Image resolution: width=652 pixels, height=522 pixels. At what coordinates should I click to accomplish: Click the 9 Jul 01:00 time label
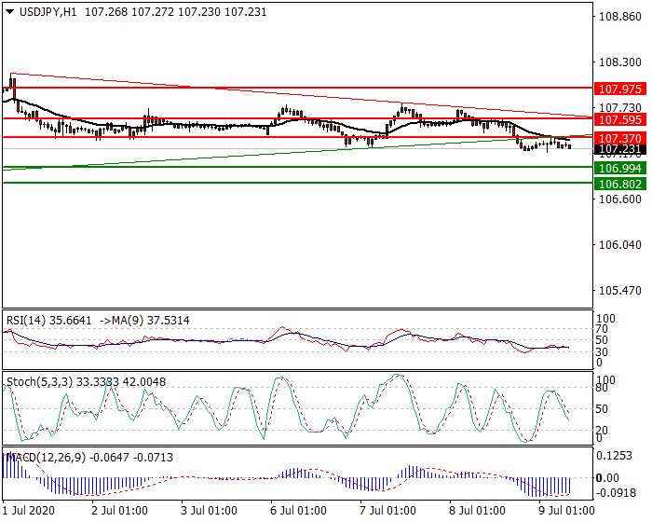click(564, 511)
